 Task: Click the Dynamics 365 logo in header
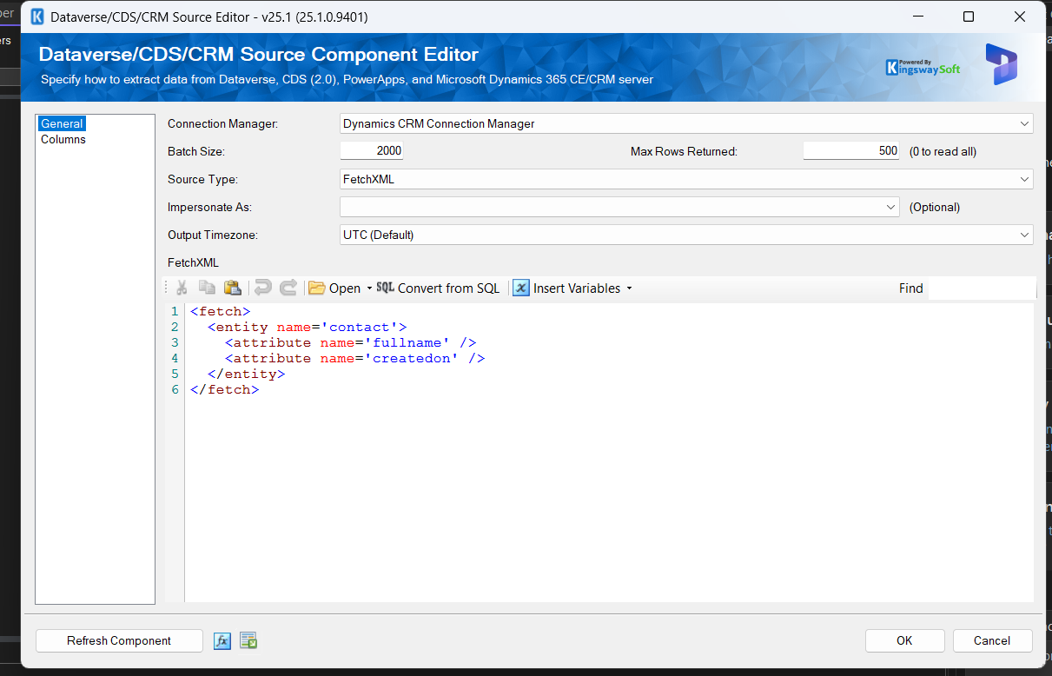pos(1001,64)
